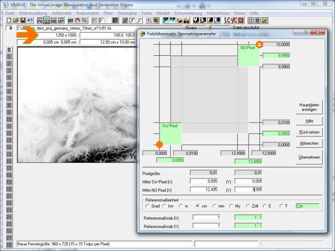Select the RAD mode toolbar button

54,20
